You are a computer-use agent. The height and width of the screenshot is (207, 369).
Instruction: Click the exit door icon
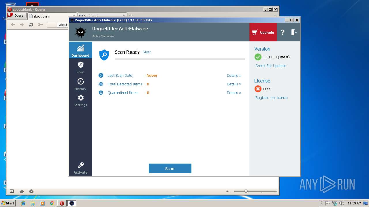(294, 32)
